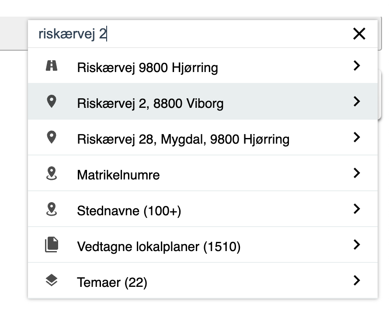
Task: Click the document icon for Vedtagne lokalplaner
Action: pos(52,245)
